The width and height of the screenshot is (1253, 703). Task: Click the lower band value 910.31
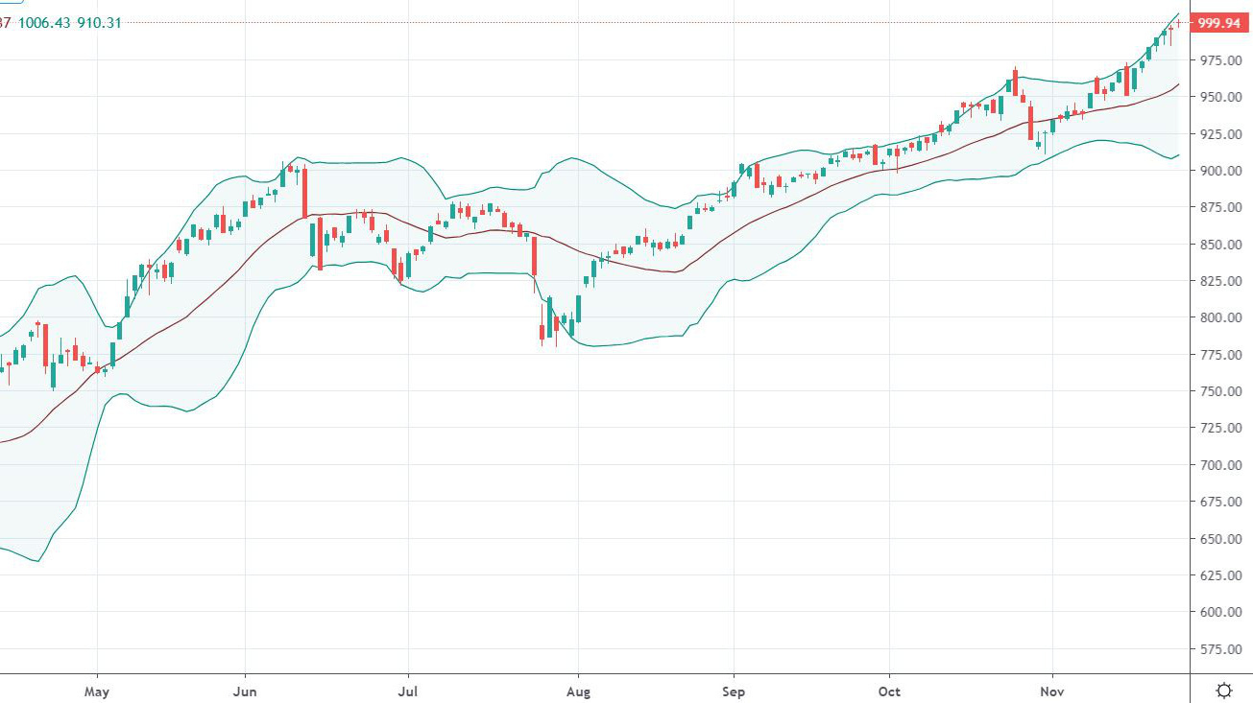[99, 23]
